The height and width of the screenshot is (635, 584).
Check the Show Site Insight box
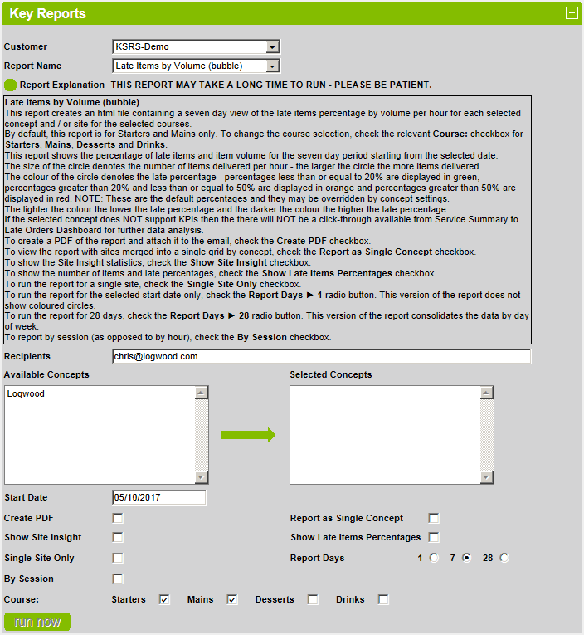click(118, 538)
